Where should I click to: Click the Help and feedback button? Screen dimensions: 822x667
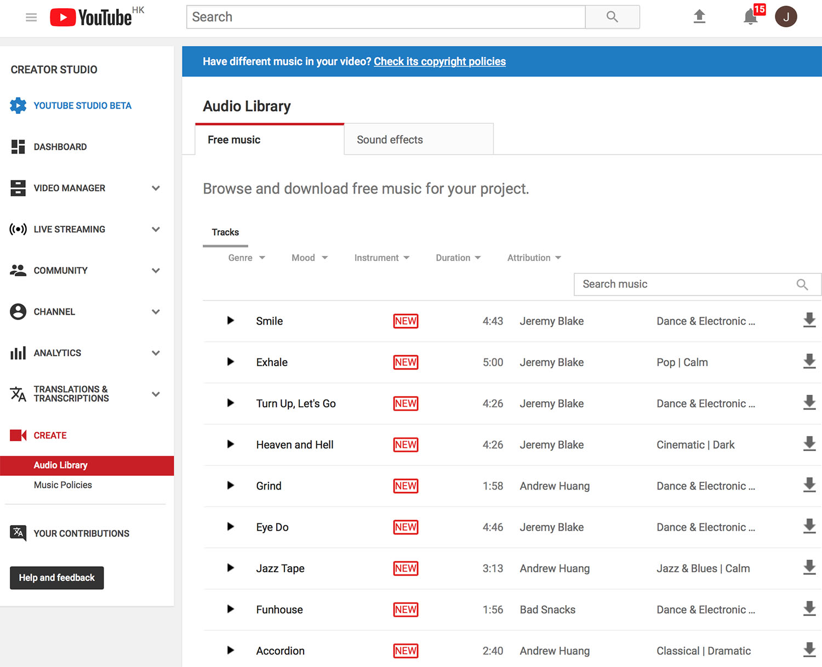(57, 578)
